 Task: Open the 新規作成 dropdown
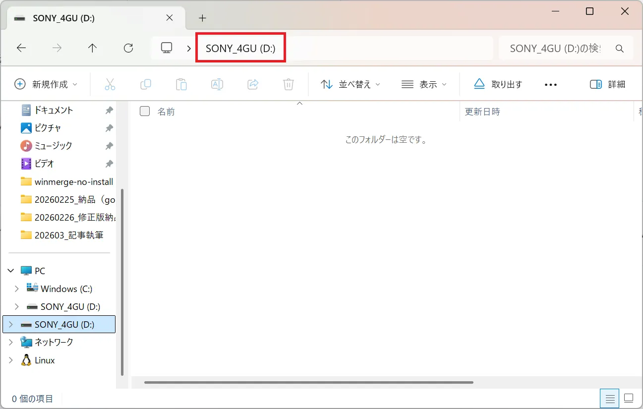(x=46, y=84)
